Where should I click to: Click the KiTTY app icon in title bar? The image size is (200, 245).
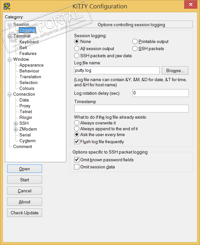tap(7, 6)
